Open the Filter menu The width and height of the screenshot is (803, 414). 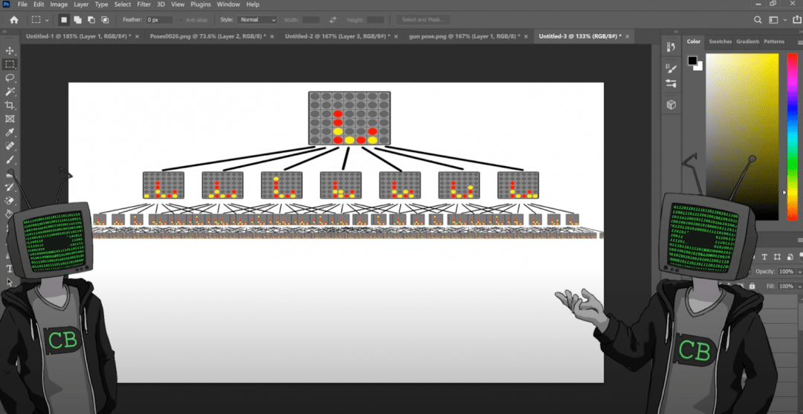click(x=143, y=4)
